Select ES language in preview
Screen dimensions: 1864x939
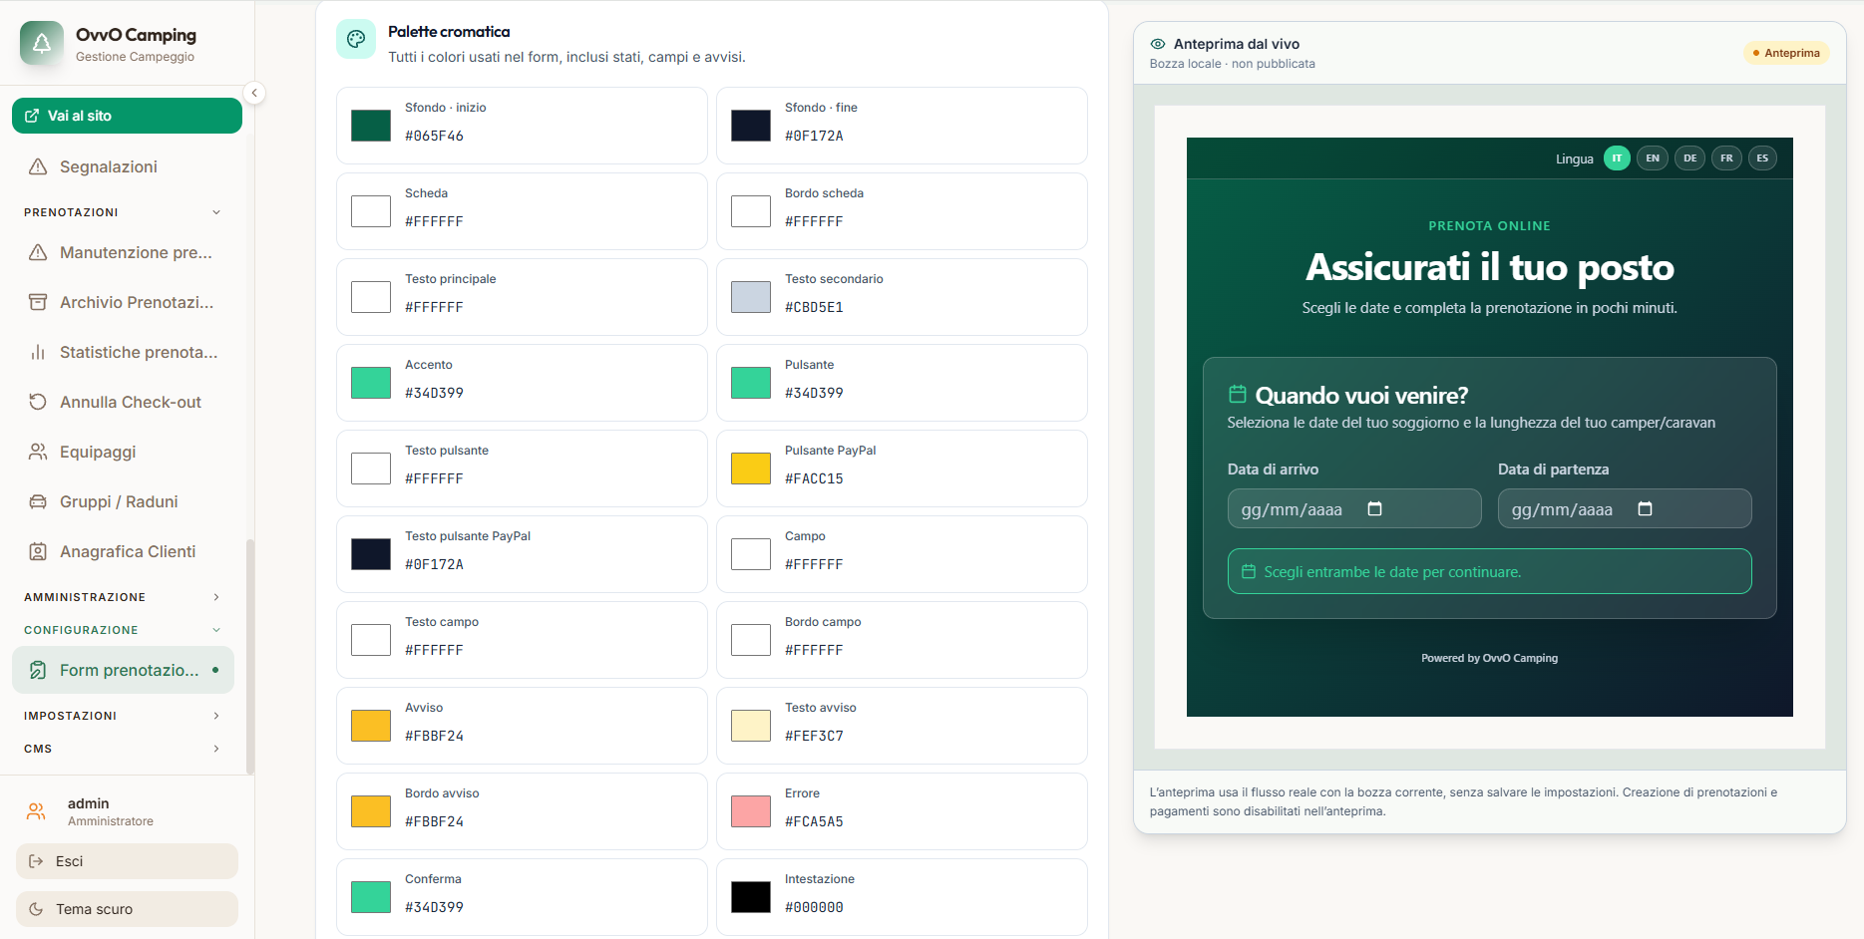pos(1762,158)
